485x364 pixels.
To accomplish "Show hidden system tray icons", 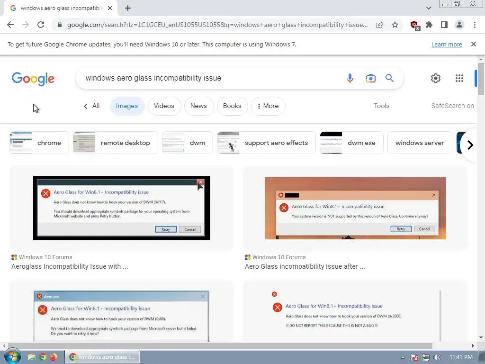I will coord(403,357).
